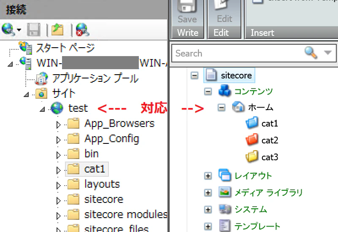Collapse the test site node
This screenshot has width=338, height=232.
42,109
